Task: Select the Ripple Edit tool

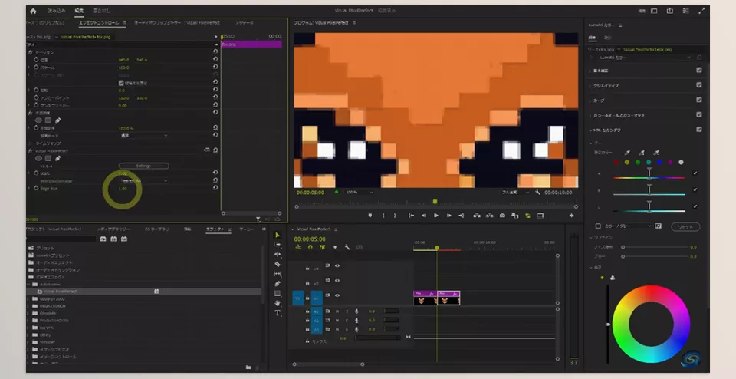Action: (x=278, y=254)
